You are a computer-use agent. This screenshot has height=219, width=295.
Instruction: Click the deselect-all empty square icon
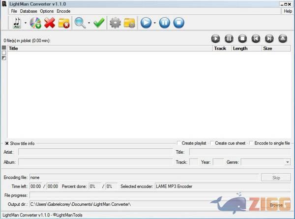(4, 53)
